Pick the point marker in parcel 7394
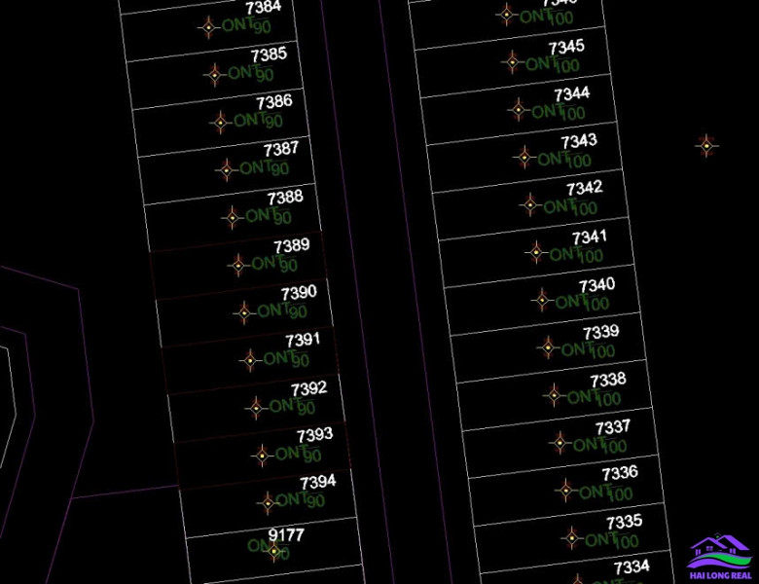Viewport: 759px width, 584px height. click(x=268, y=502)
